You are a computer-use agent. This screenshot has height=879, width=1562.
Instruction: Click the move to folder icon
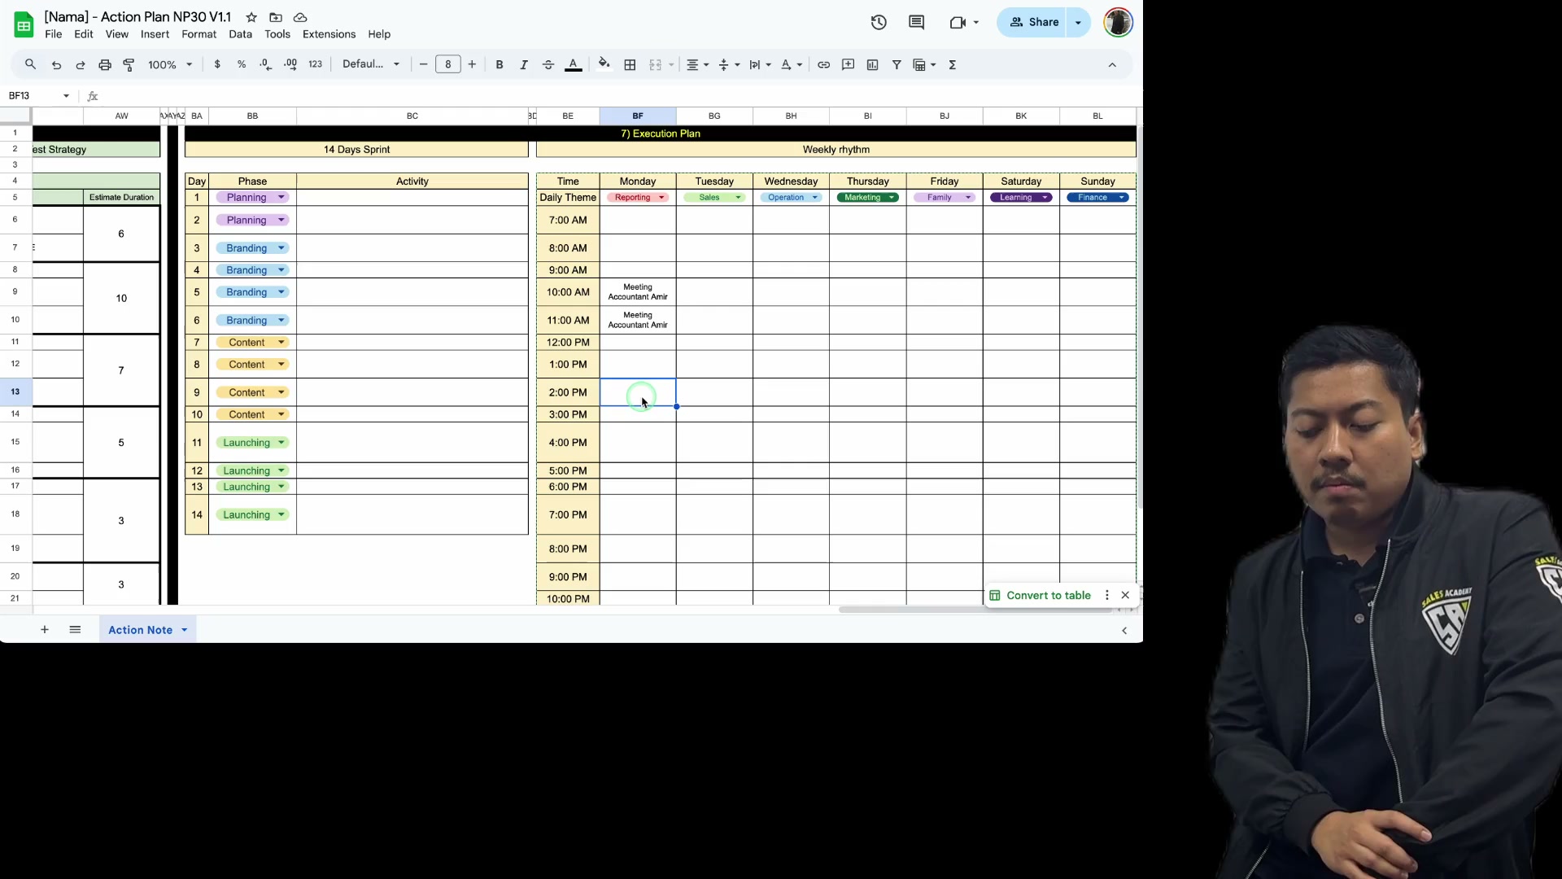(x=276, y=17)
